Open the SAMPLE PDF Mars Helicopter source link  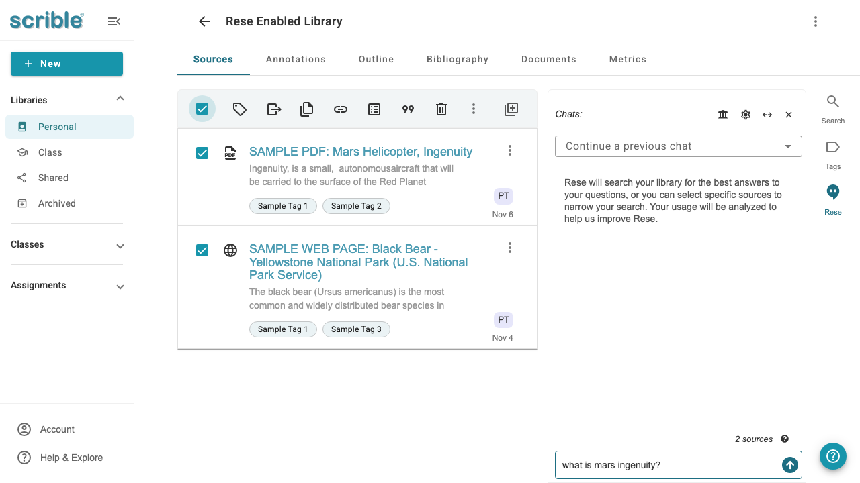point(360,152)
